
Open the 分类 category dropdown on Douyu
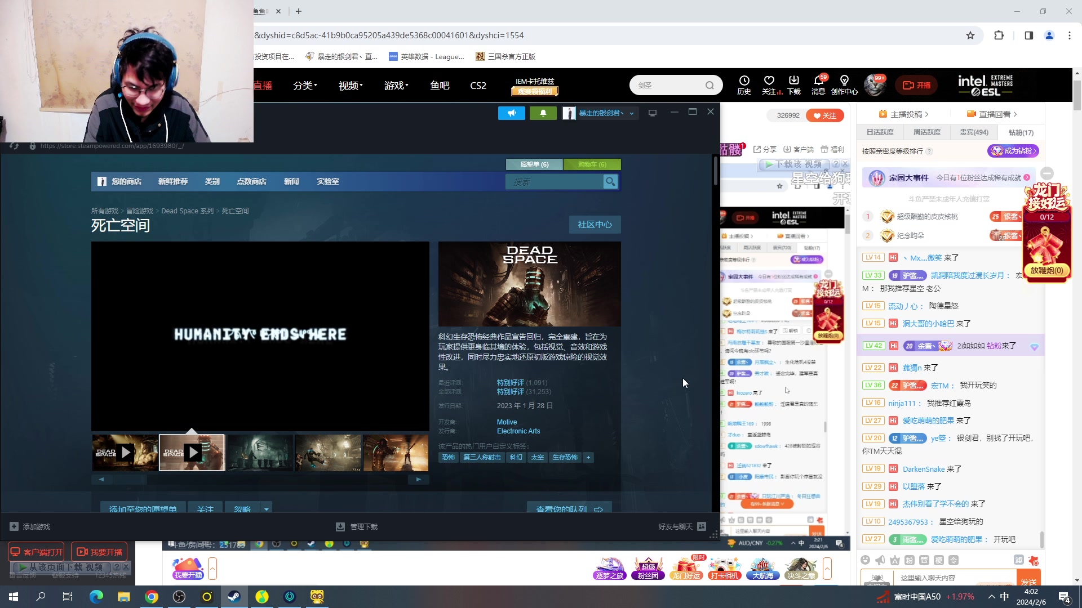click(305, 86)
